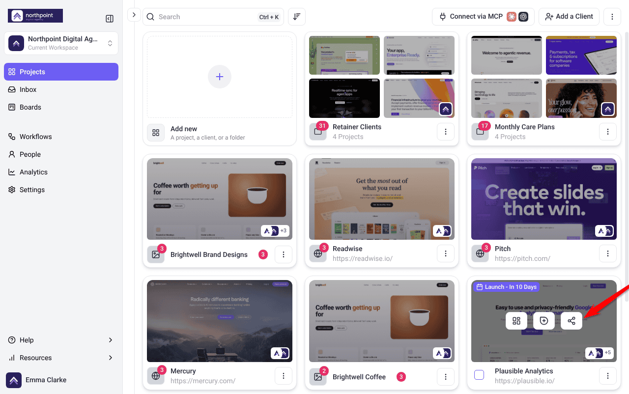Open more options for Plausible Analytics
This screenshot has width=629, height=394.
[x=608, y=376]
